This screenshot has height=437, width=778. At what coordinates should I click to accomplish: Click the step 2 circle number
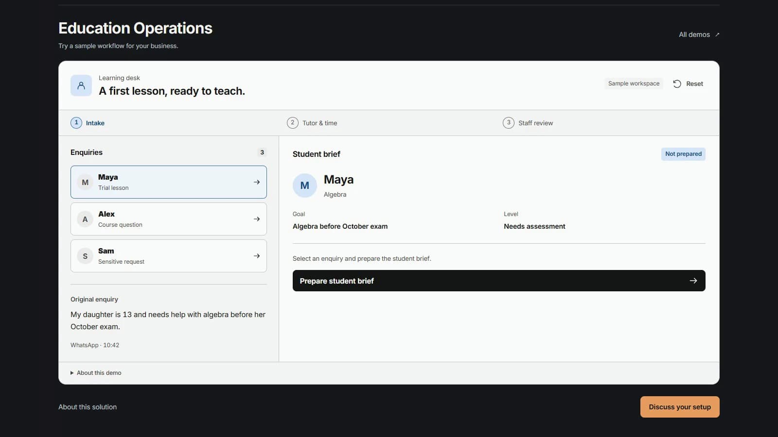[292, 123]
